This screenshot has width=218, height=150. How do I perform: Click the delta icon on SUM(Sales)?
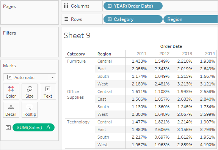[48, 127]
